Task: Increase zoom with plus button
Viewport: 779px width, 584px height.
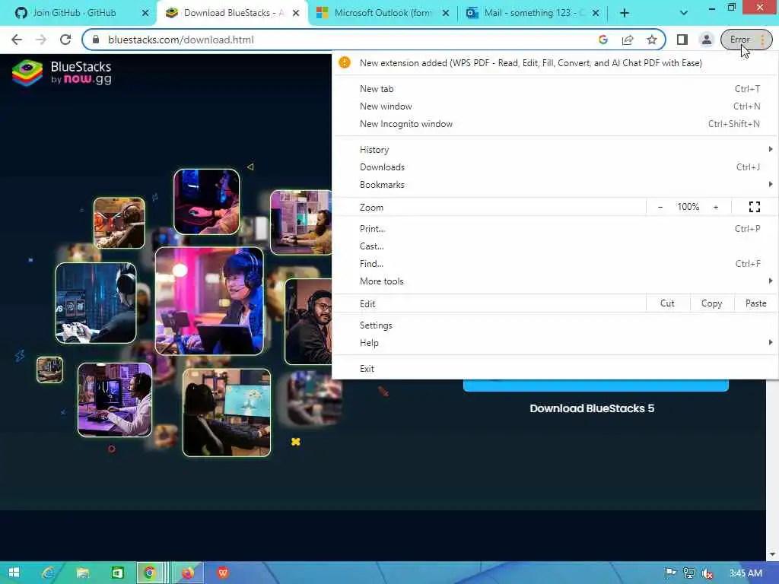Action: click(x=716, y=207)
